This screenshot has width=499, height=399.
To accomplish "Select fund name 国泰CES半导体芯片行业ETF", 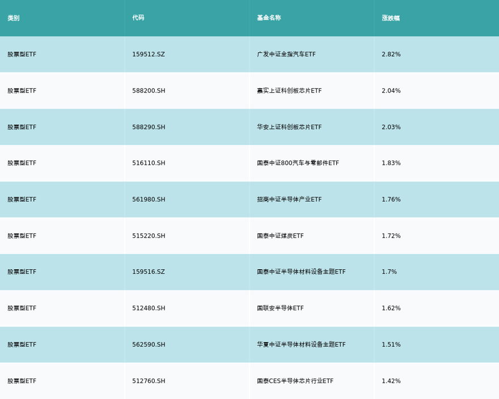I will coord(295,381).
